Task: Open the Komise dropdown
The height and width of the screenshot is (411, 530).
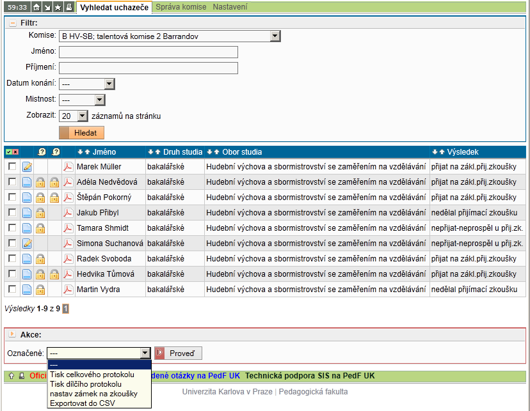Action: [x=275, y=36]
